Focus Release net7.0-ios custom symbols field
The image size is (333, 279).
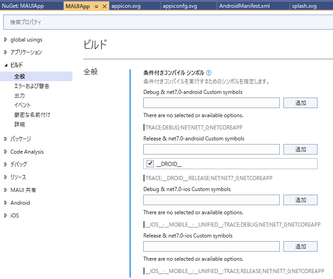(x=212, y=246)
